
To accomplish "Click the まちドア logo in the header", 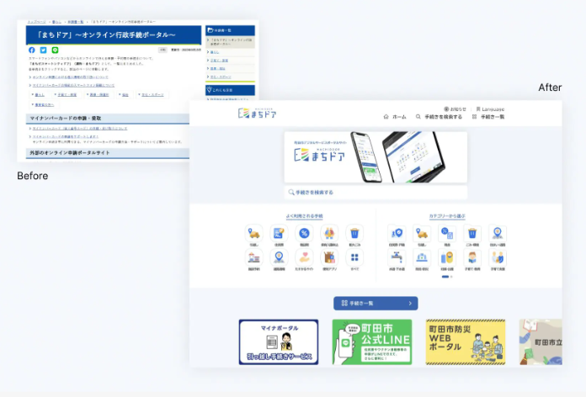I will click(256, 113).
